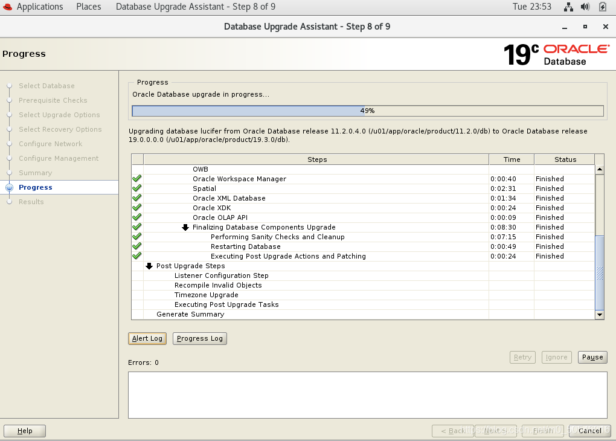Click green checkmark beside Oracle XDK
Viewport: 616px width, 441px height.
(136, 208)
